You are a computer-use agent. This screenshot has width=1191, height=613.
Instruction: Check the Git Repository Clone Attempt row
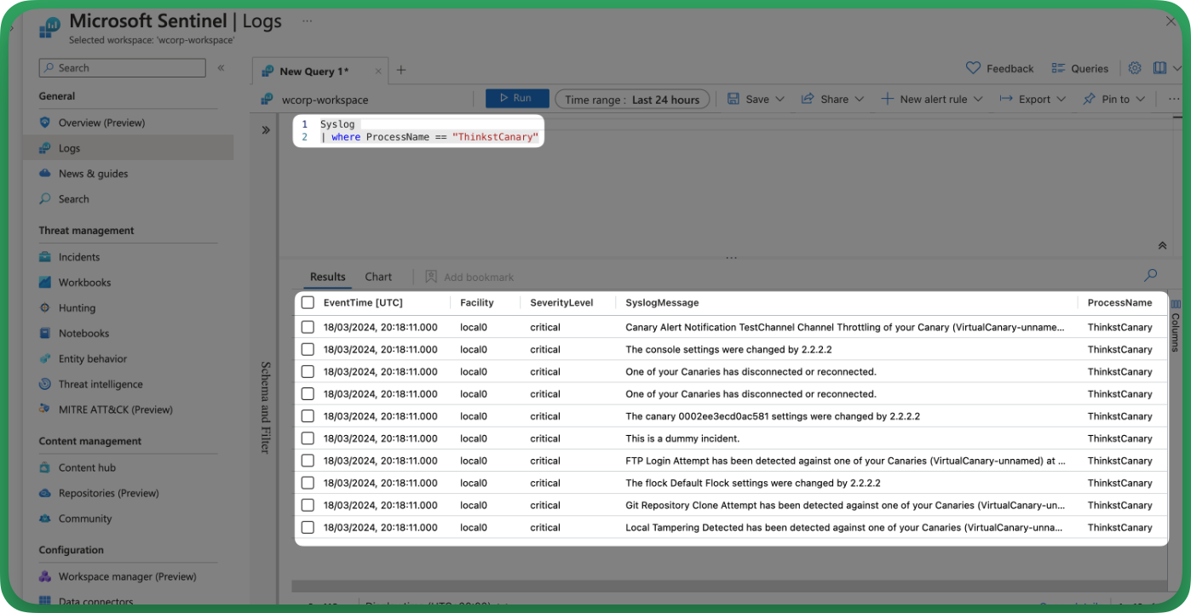point(308,505)
